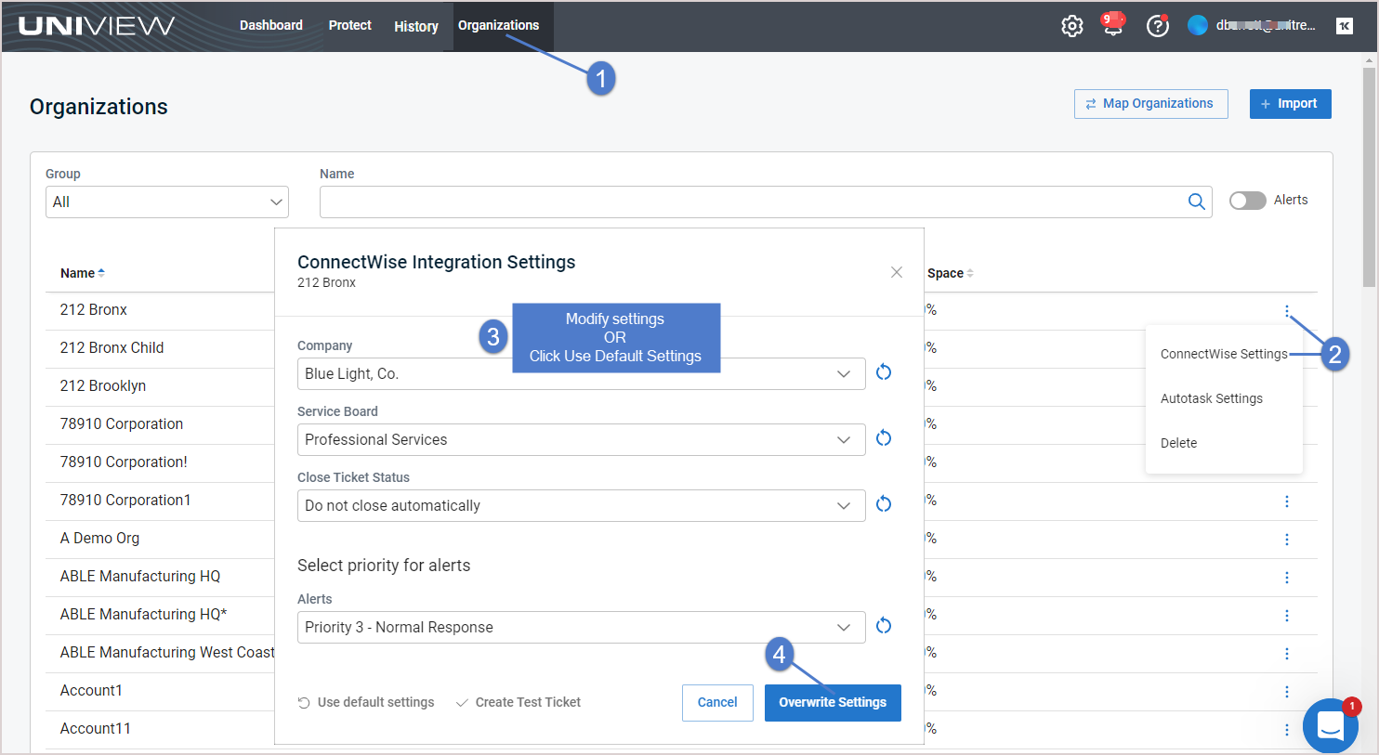Select the 78910 Corporation organization
The image size is (1379, 755).
click(122, 423)
